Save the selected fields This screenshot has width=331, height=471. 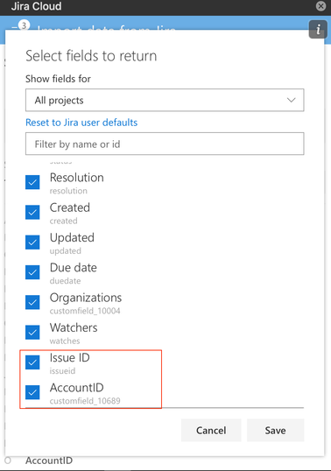tap(276, 430)
